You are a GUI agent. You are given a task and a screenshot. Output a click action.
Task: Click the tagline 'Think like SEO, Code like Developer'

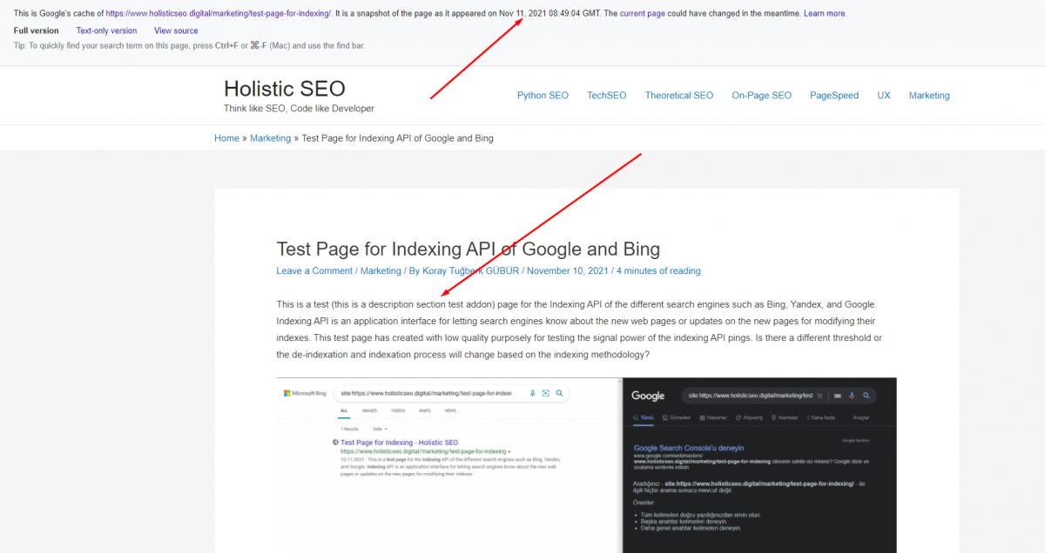click(x=299, y=109)
